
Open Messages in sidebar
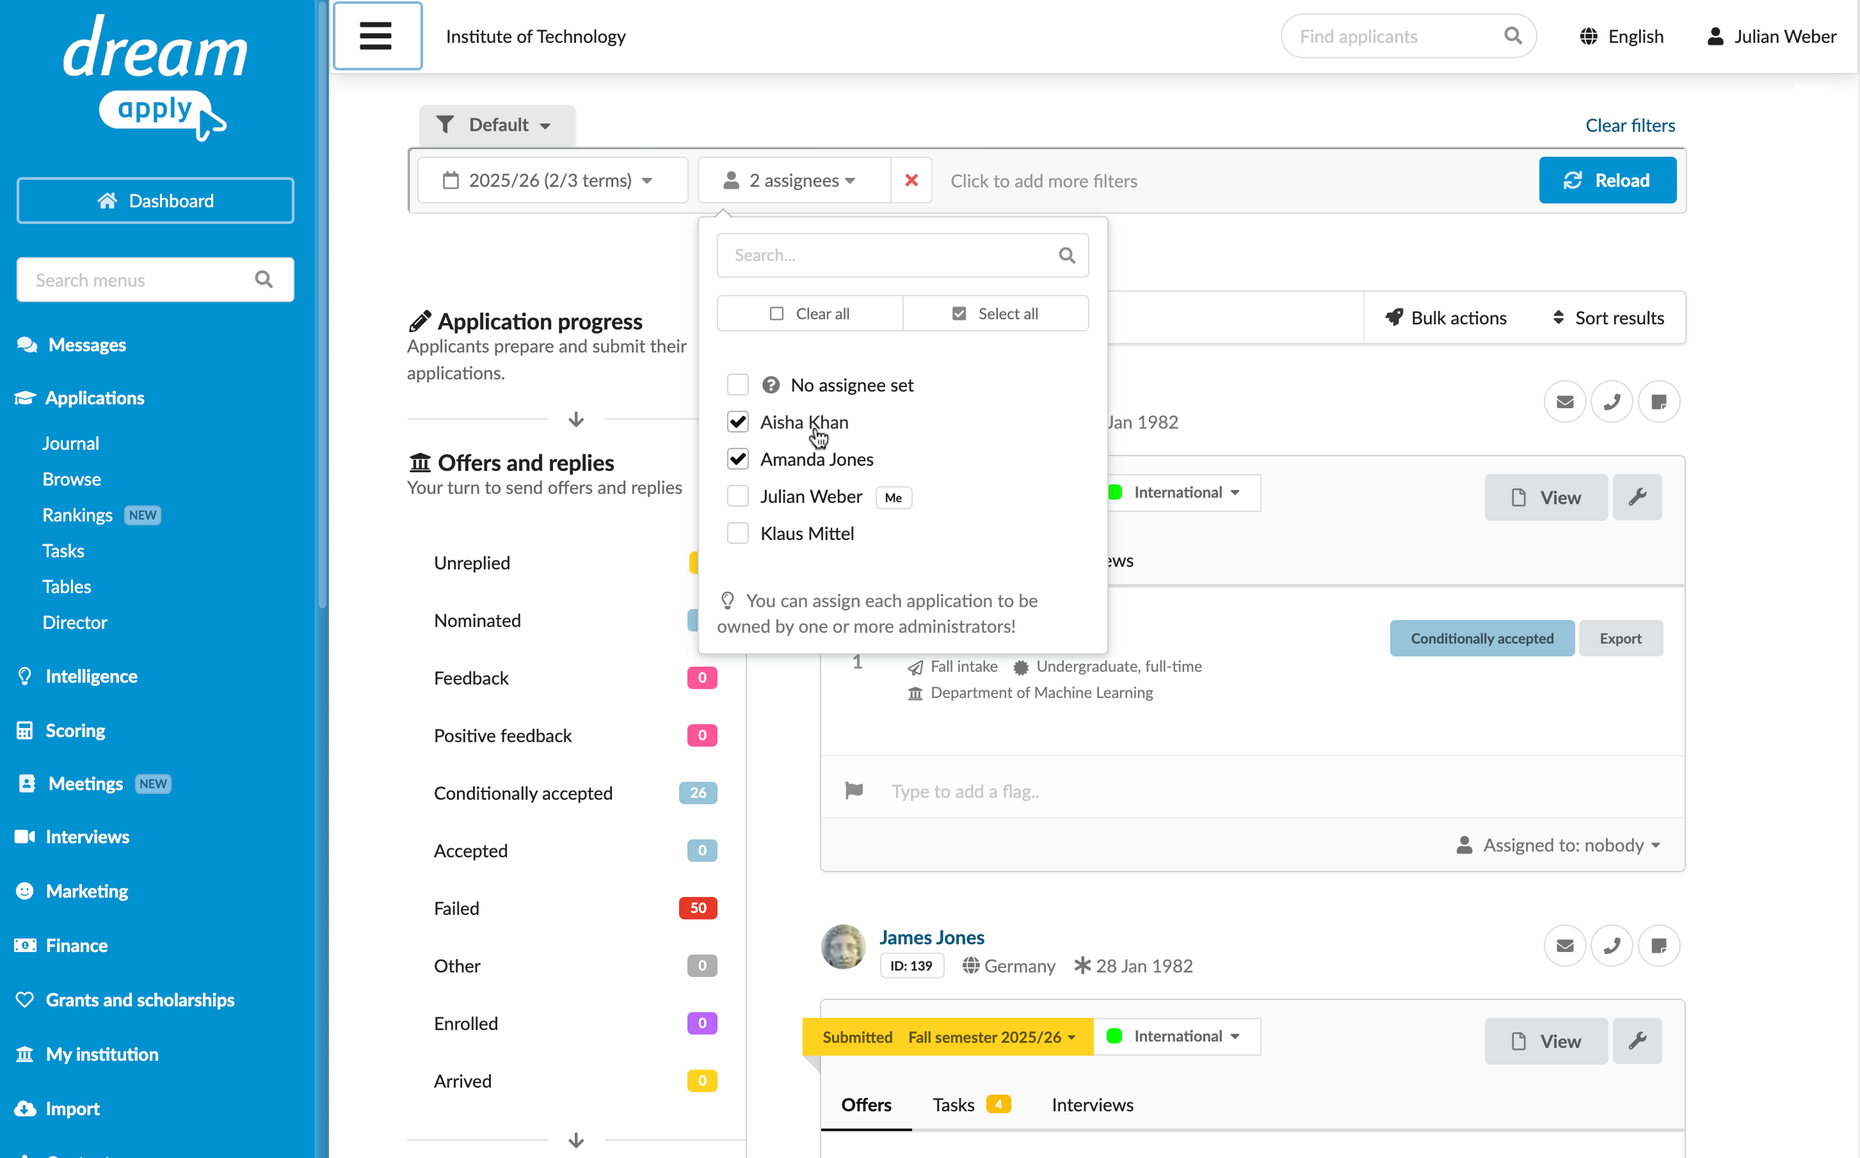coord(86,345)
